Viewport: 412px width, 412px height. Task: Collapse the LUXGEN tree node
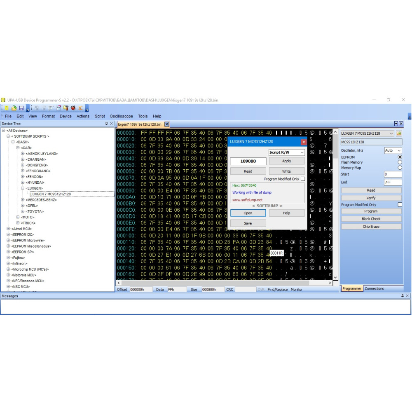tap(23, 188)
